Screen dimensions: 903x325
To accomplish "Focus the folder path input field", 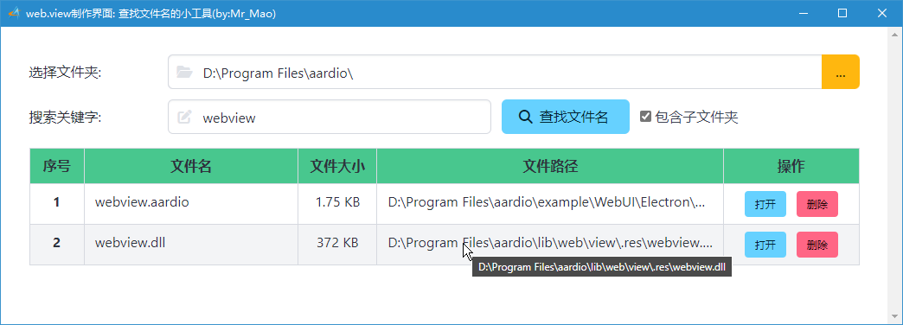I will pyautogui.click(x=495, y=72).
